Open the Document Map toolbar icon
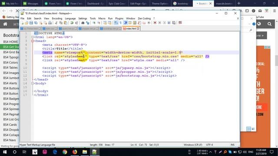This screenshot has height=156, width=278. click(135, 23)
